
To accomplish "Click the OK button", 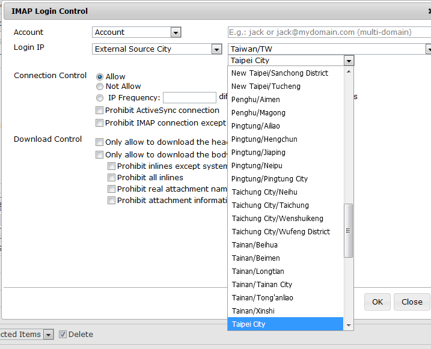I will tap(377, 302).
